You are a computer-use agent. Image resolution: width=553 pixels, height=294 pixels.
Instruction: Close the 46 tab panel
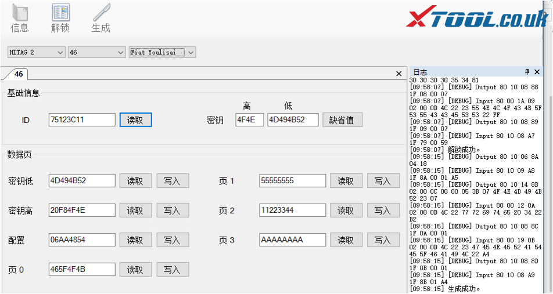[x=398, y=74]
